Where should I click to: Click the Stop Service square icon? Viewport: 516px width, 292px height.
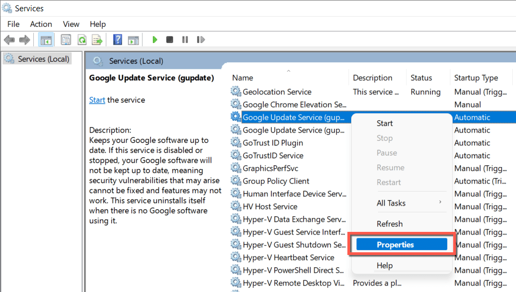[170, 40]
